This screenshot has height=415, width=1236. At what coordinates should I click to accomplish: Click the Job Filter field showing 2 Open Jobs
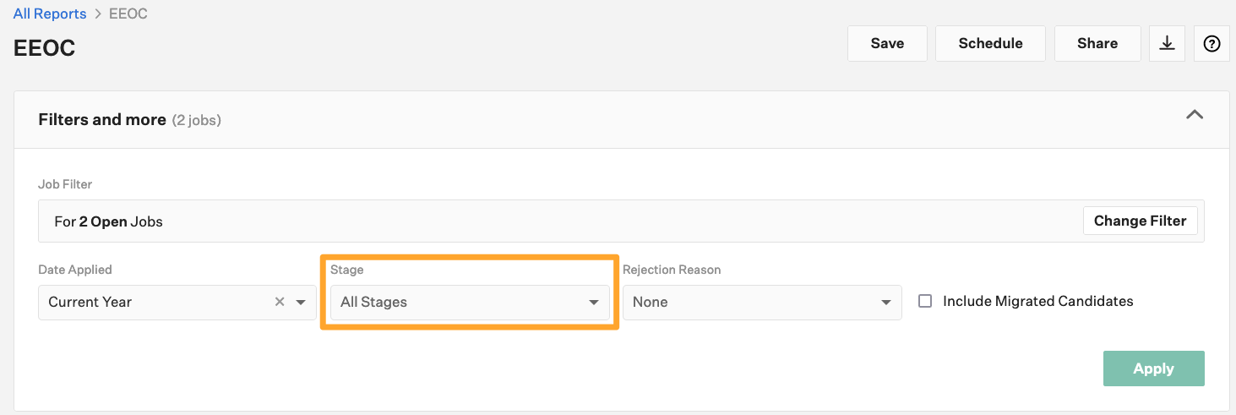pyautogui.click(x=559, y=221)
